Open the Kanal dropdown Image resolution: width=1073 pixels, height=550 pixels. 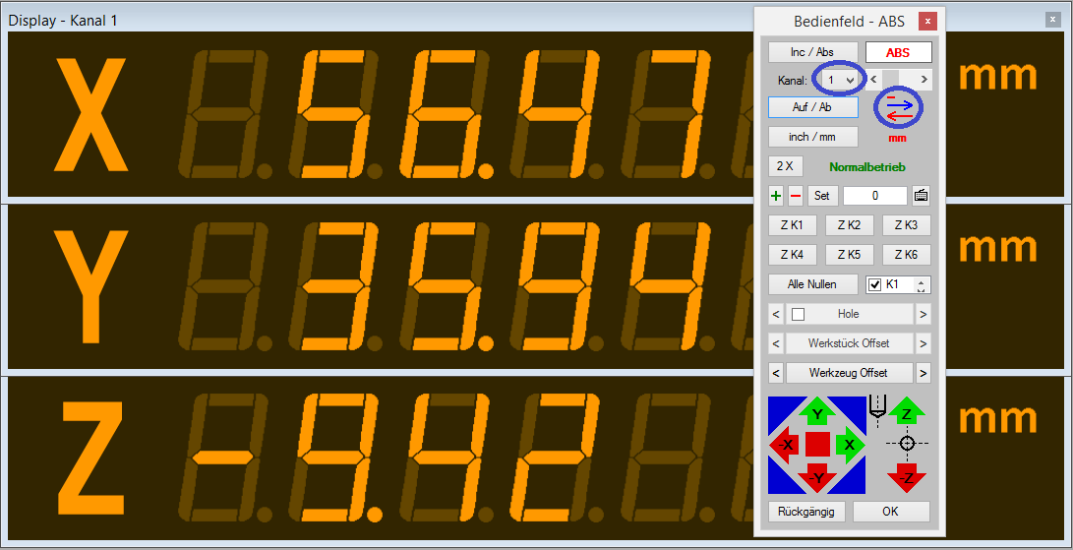841,79
